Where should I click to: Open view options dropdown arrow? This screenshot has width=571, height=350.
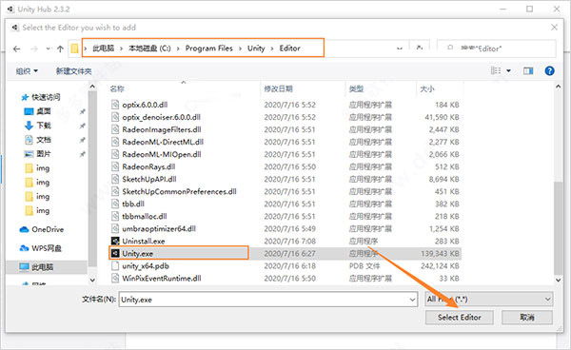508,71
